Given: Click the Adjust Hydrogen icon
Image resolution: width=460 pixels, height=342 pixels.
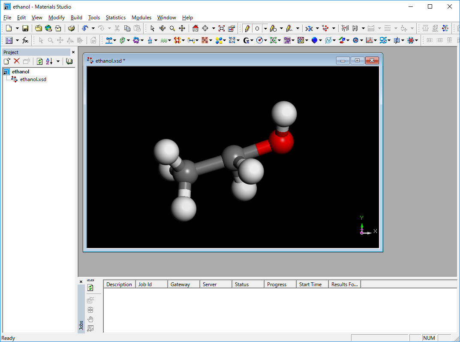Looking at the screenshot, I should pyautogui.click(x=355, y=28).
